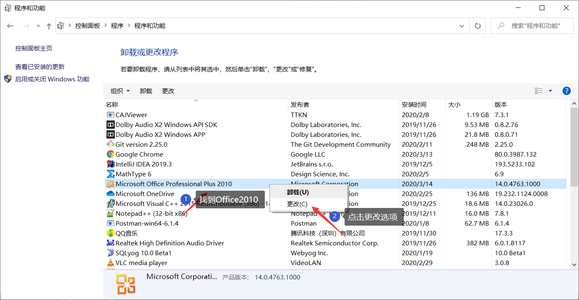Click the Postman-win64-6.1.4 icon

(110, 223)
